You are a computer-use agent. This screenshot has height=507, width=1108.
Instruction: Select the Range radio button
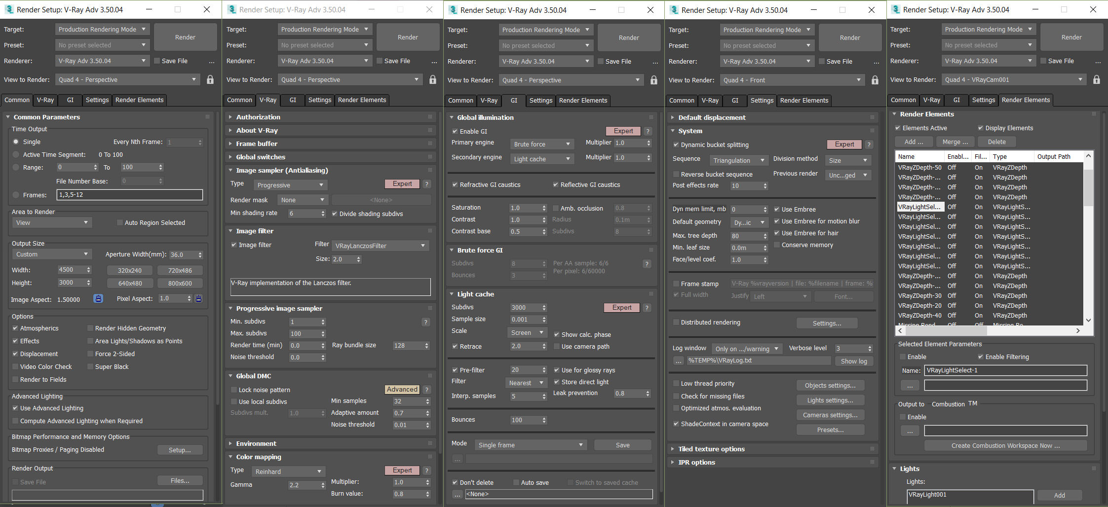pyautogui.click(x=16, y=167)
